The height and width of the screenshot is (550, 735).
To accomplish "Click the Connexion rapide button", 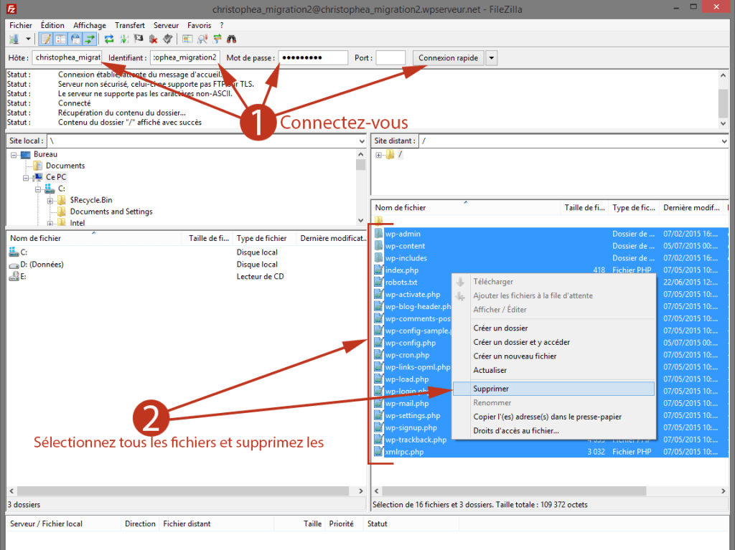I will point(448,58).
